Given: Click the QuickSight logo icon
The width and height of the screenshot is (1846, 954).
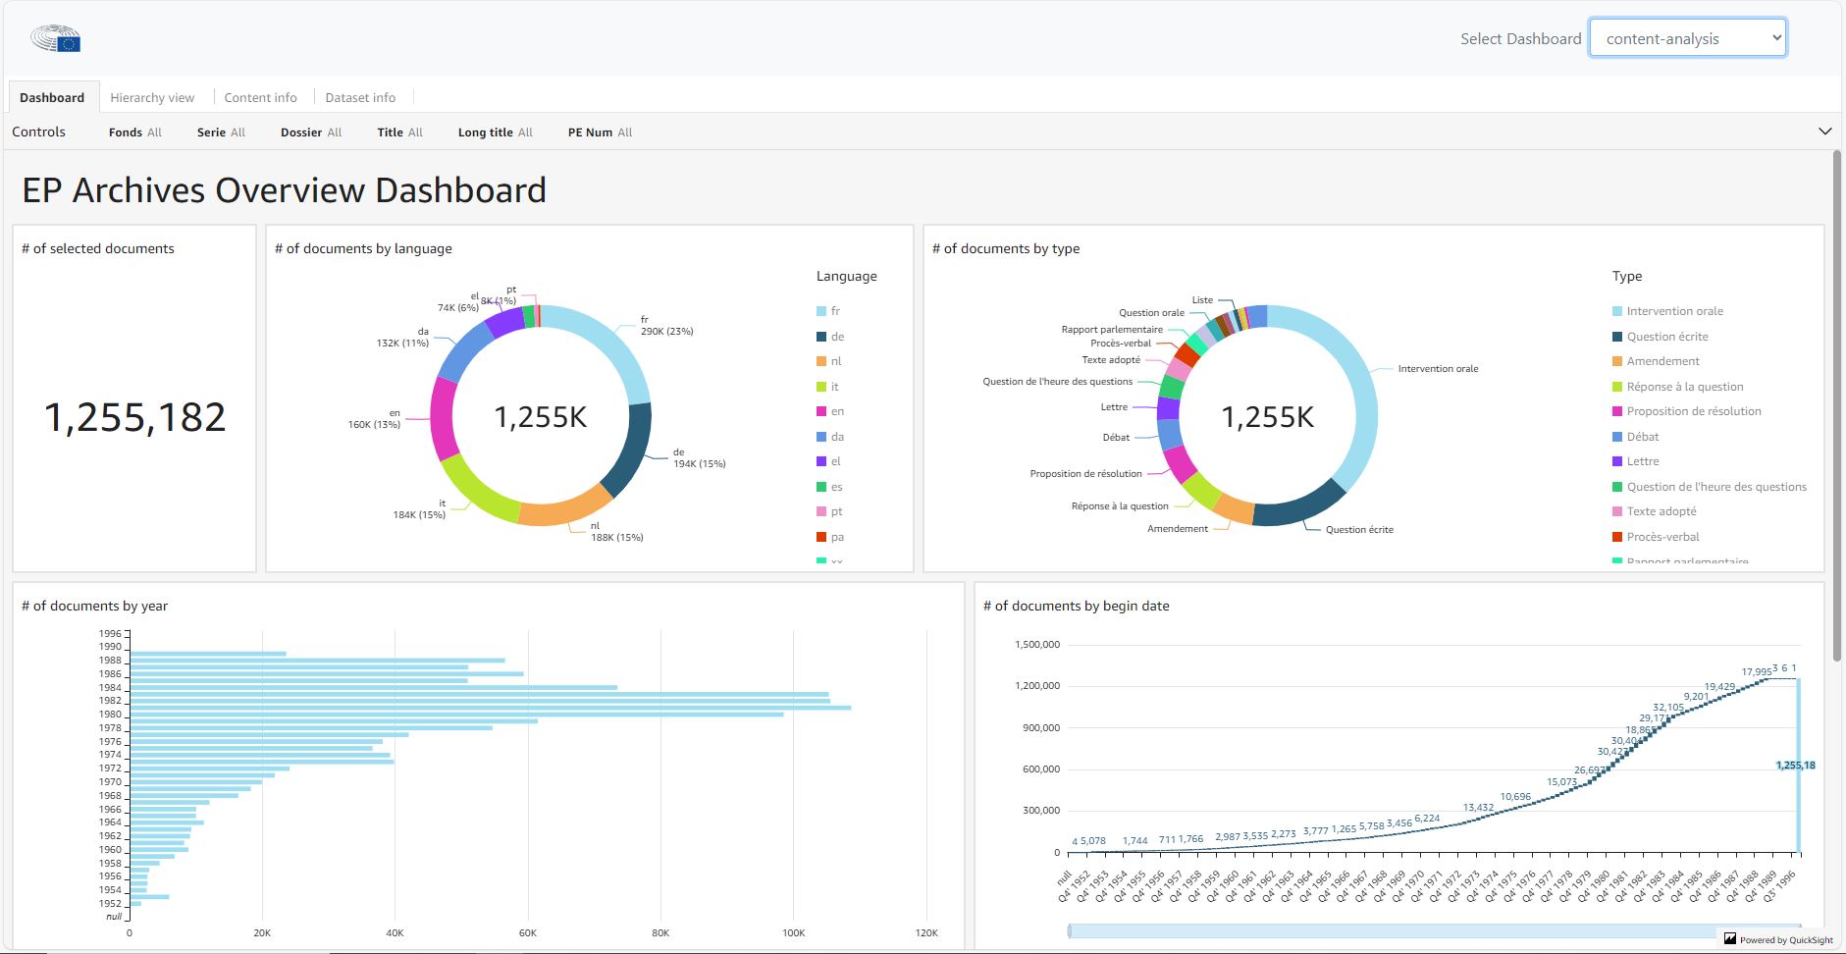Looking at the screenshot, I should 1730,939.
